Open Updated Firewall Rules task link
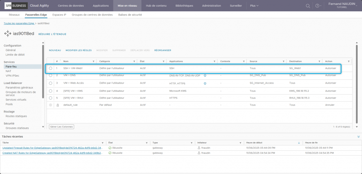Image resolution: width=362 pixels, height=174 pixels. pyautogui.click(x=52, y=148)
